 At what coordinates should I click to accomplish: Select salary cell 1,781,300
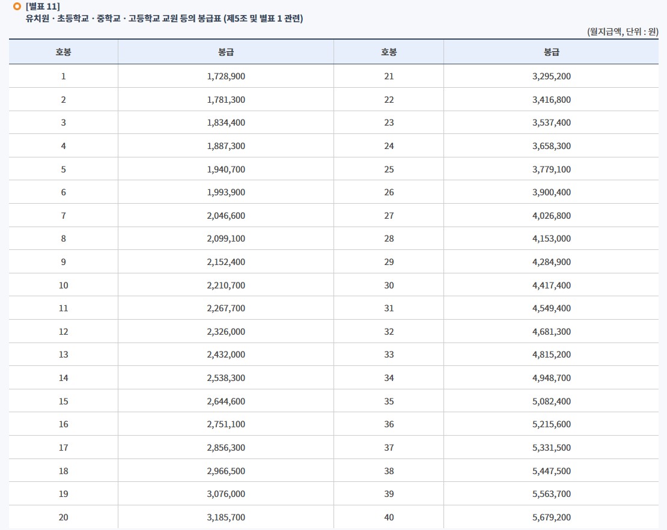(x=226, y=100)
